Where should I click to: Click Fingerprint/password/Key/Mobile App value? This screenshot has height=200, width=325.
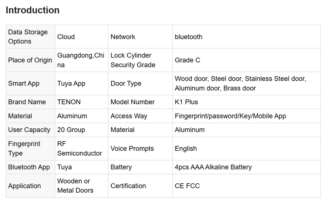(x=230, y=116)
